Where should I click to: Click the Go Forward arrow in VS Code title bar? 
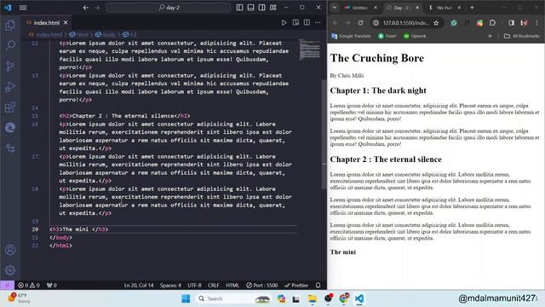(97, 8)
